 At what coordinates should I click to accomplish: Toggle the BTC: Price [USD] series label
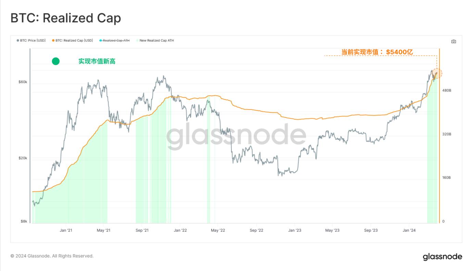[33, 41]
